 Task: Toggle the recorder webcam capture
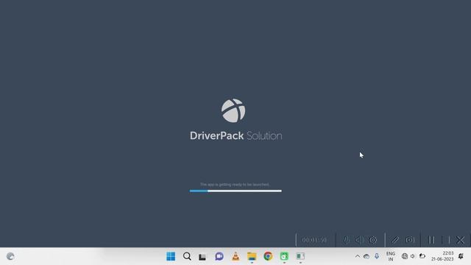pos(373,240)
